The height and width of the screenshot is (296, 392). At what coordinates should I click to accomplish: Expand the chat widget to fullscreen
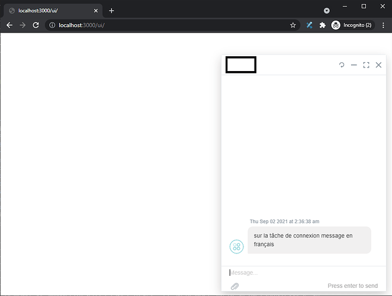tap(367, 65)
